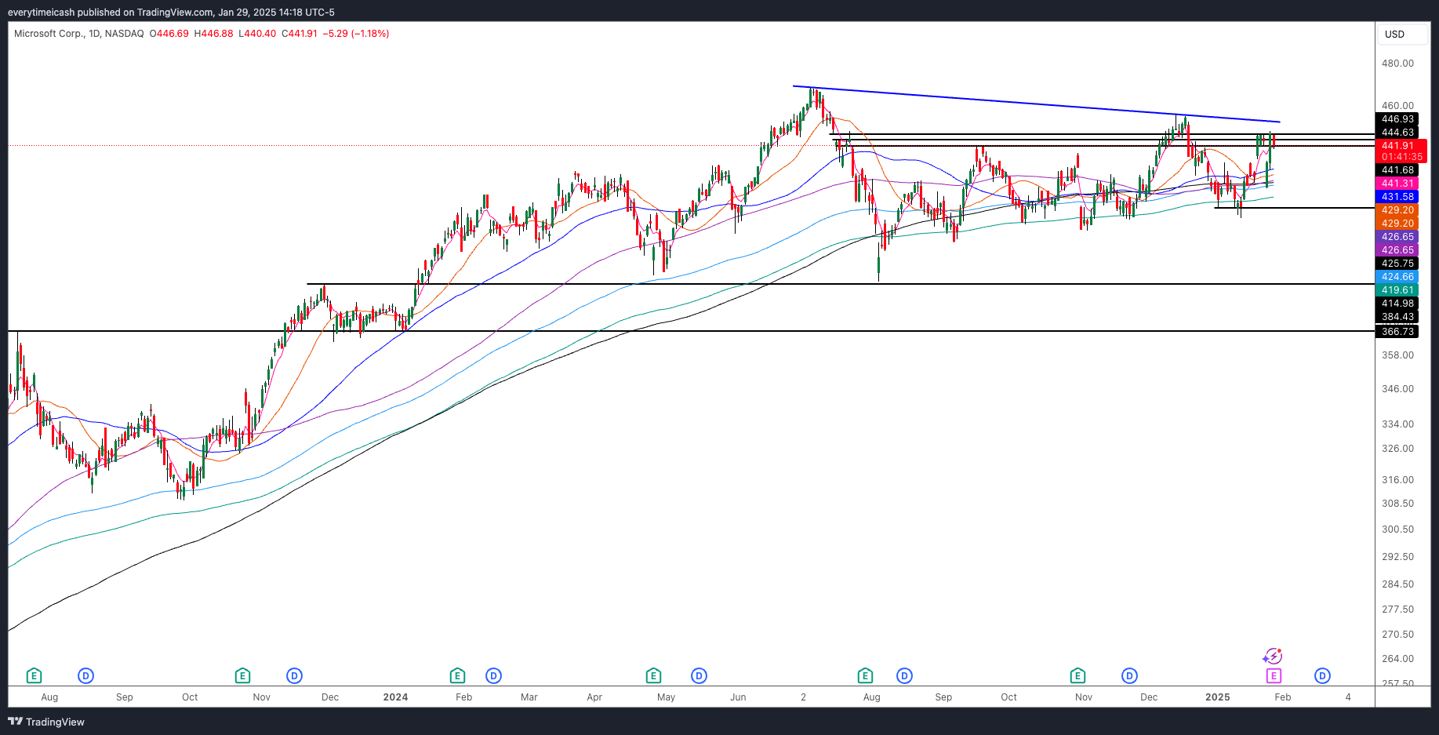Viewport: 1439px width, 735px height.
Task: Click the leftmost dividend D marker
Action: point(86,675)
